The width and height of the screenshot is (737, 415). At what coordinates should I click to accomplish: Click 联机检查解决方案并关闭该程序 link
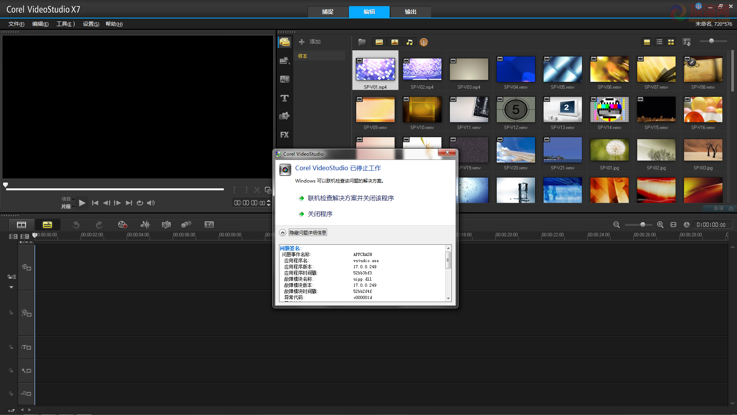[x=351, y=198]
